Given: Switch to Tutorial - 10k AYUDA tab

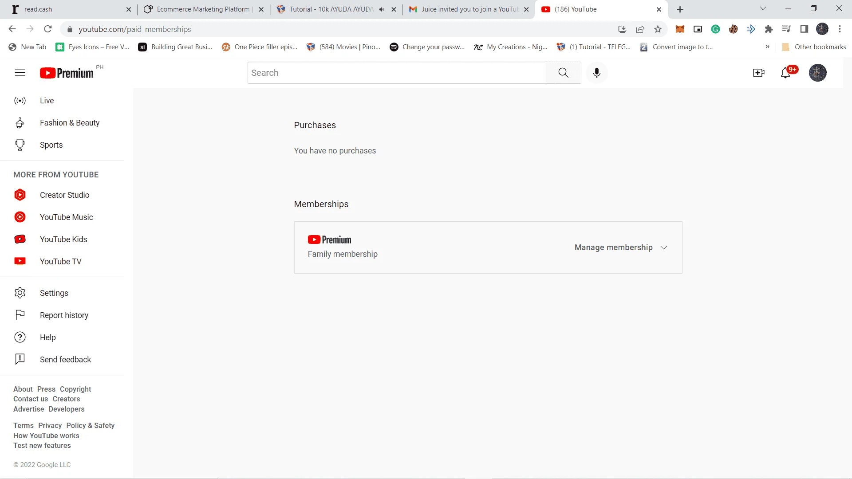Looking at the screenshot, I should pyautogui.click(x=336, y=9).
